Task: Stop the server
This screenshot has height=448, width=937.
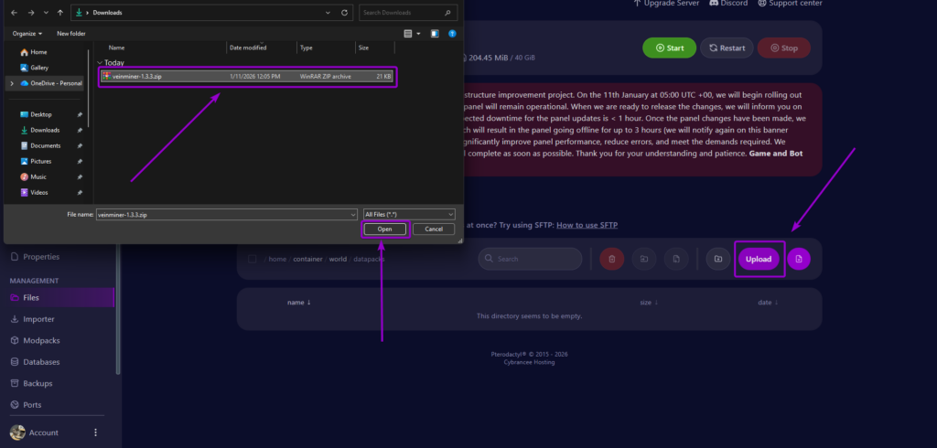Action: [784, 48]
